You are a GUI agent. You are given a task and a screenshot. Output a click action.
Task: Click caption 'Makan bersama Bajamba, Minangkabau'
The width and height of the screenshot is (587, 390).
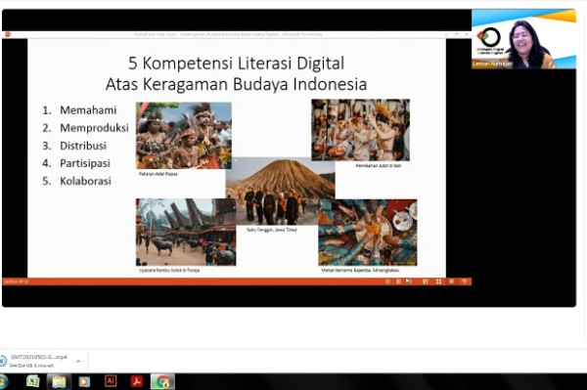(x=360, y=270)
